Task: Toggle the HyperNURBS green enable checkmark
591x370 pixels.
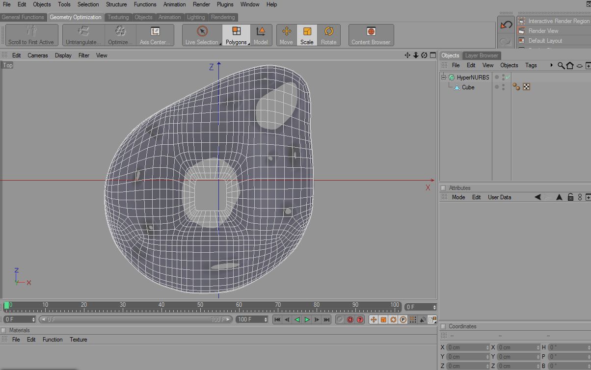Action: point(508,77)
